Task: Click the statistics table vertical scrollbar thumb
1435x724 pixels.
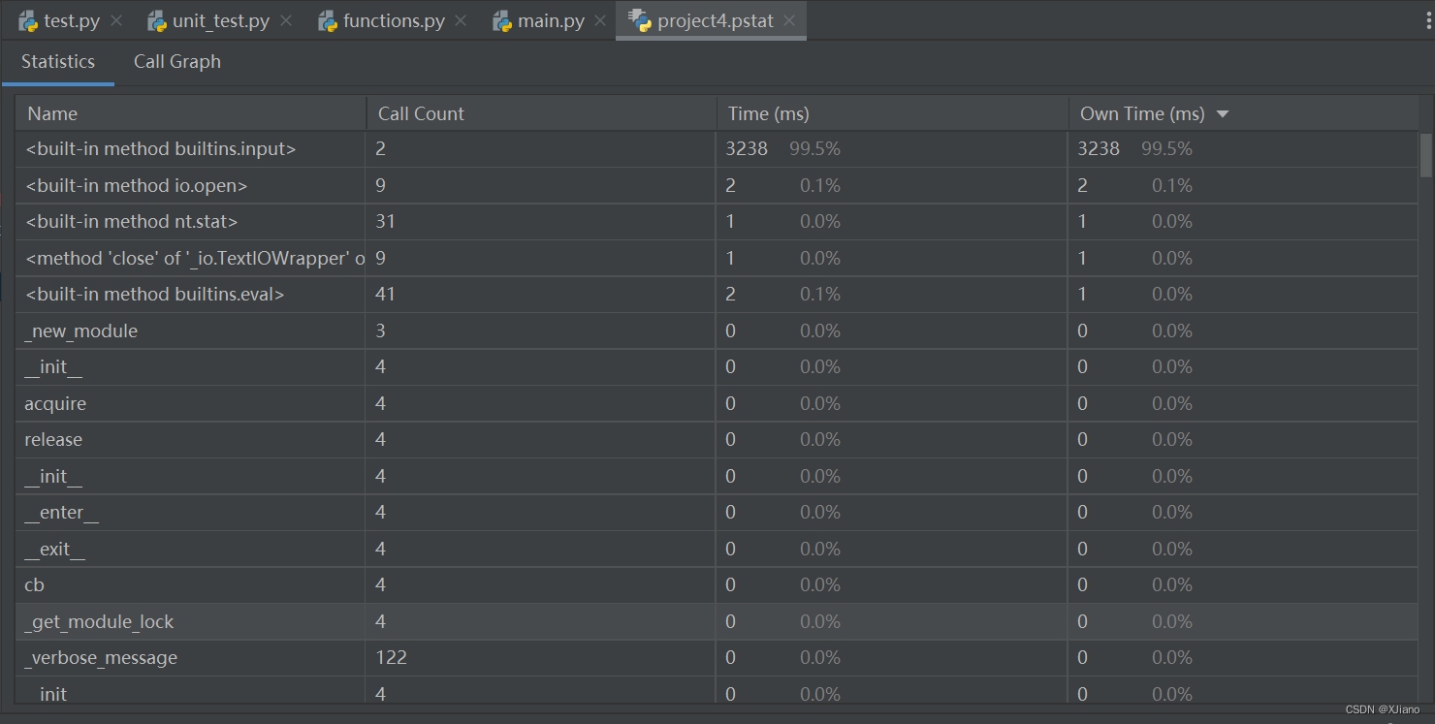Action: click(x=1425, y=156)
